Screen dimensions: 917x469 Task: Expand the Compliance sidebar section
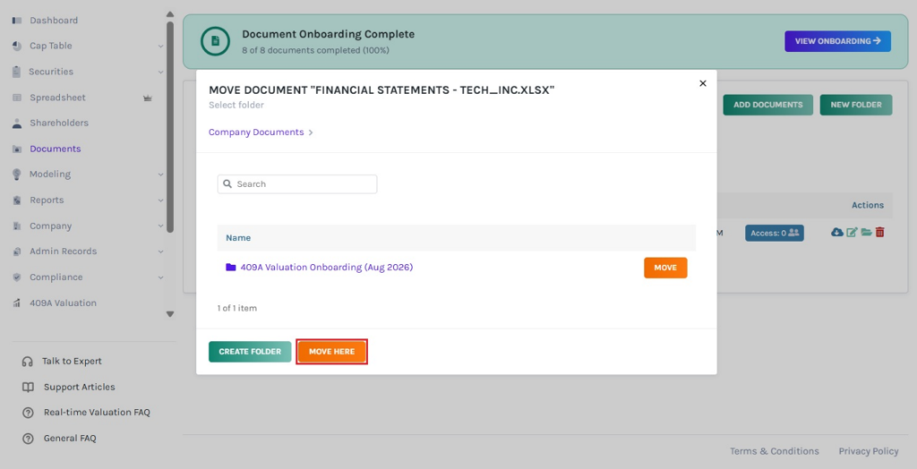[x=161, y=277]
